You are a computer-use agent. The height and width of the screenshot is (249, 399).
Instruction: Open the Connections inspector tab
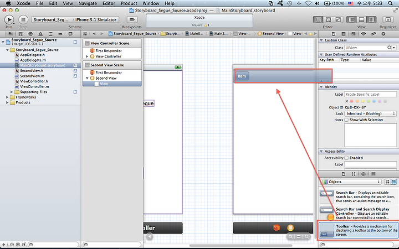point(383,34)
